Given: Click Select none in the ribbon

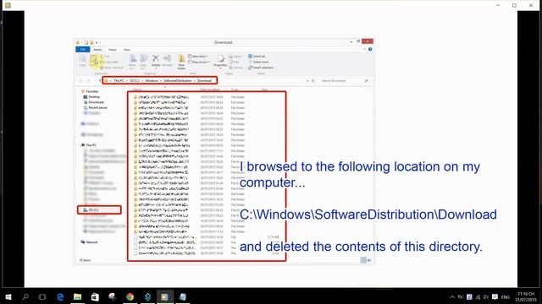Looking at the screenshot, I should (258, 62).
